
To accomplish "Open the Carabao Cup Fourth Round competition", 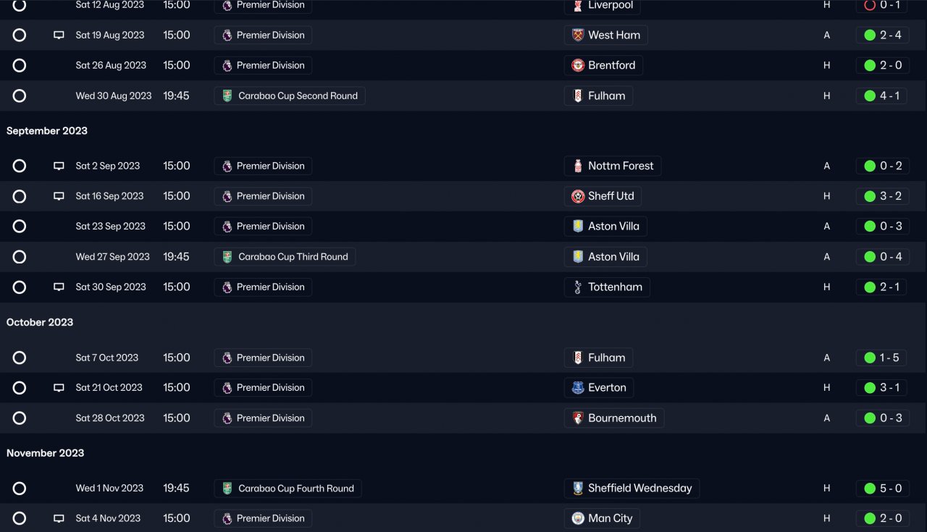I will tap(295, 489).
